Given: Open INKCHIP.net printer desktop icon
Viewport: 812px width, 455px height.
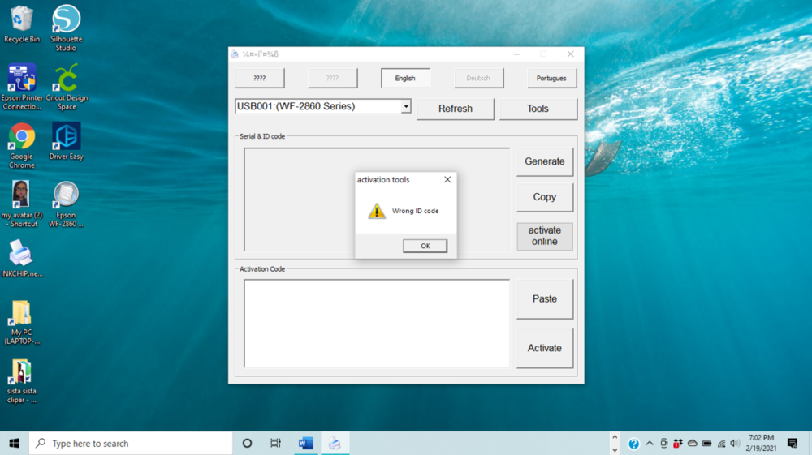Looking at the screenshot, I should (x=22, y=258).
